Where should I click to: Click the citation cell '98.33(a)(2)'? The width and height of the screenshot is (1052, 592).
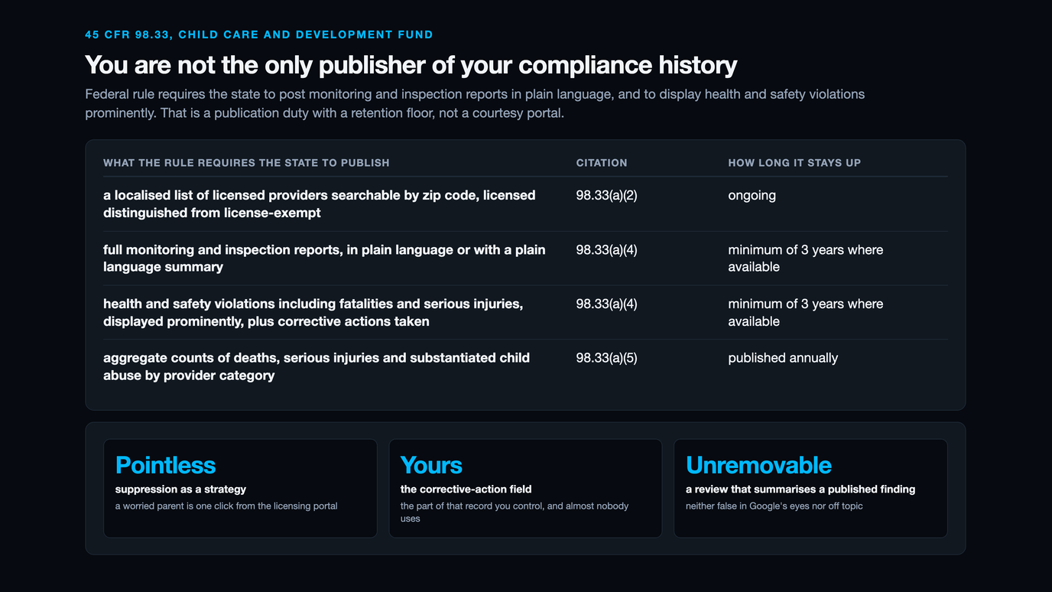click(606, 195)
